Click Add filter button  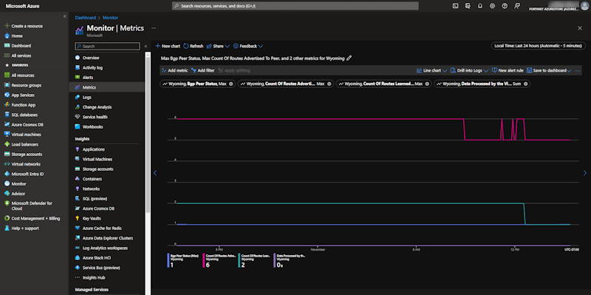tap(202, 70)
